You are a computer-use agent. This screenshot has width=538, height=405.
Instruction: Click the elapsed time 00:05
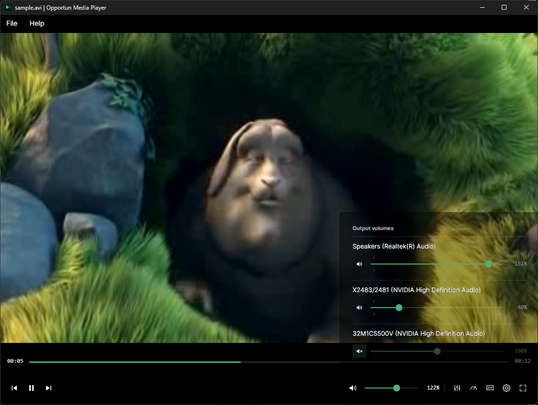click(x=15, y=361)
